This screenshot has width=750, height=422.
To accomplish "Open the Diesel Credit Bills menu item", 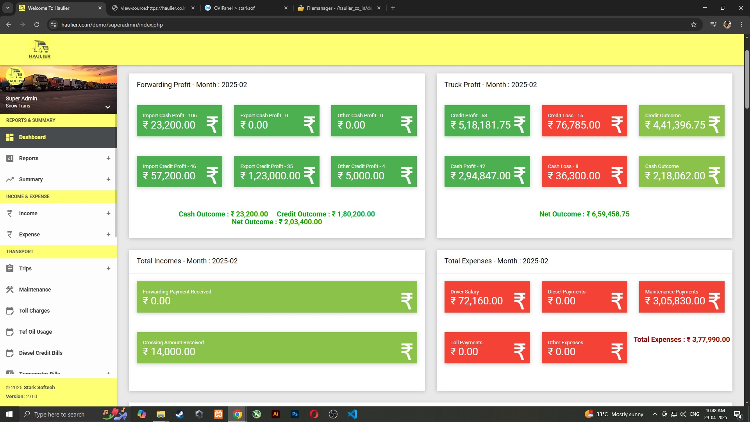I will (41, 353).
